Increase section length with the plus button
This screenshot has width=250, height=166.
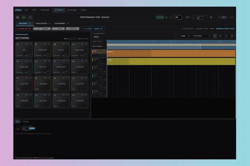click(x=189, y=36)
